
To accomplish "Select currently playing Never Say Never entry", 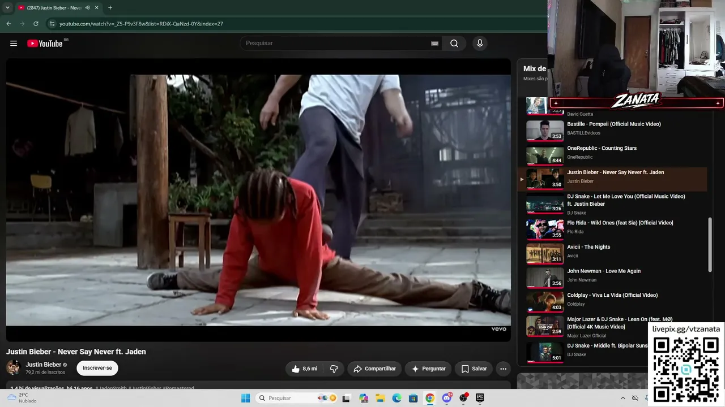I will (612, 179).
